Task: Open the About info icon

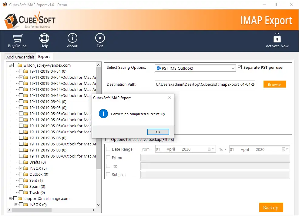Action: [72, 38]
